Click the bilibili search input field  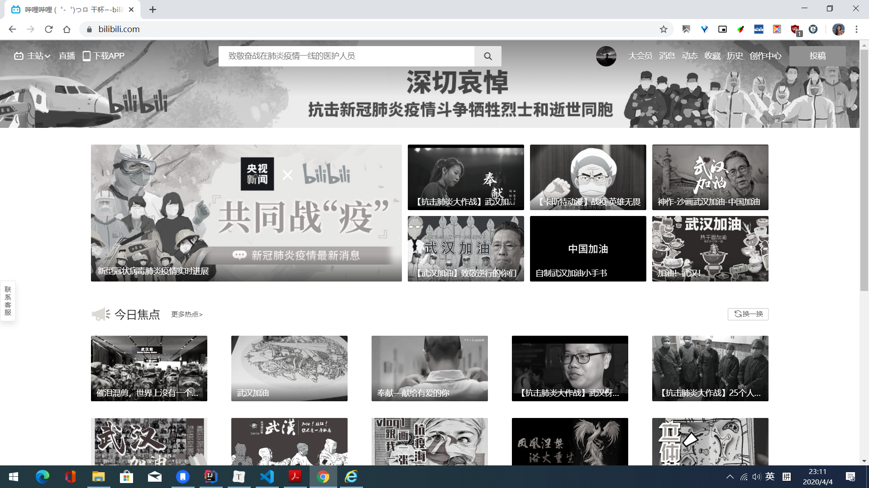tap(346, 56)
